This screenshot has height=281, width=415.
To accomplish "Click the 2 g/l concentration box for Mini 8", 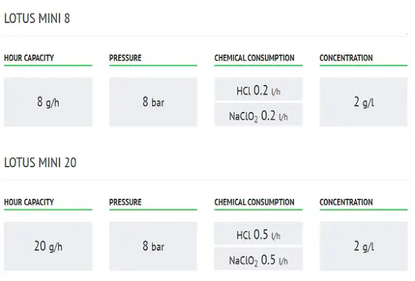I will pos(363,102).
